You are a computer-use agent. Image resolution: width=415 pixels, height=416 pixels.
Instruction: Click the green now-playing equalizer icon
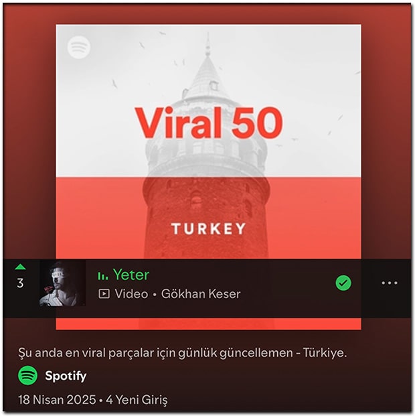pyautogui.click(x=103, y=276)
